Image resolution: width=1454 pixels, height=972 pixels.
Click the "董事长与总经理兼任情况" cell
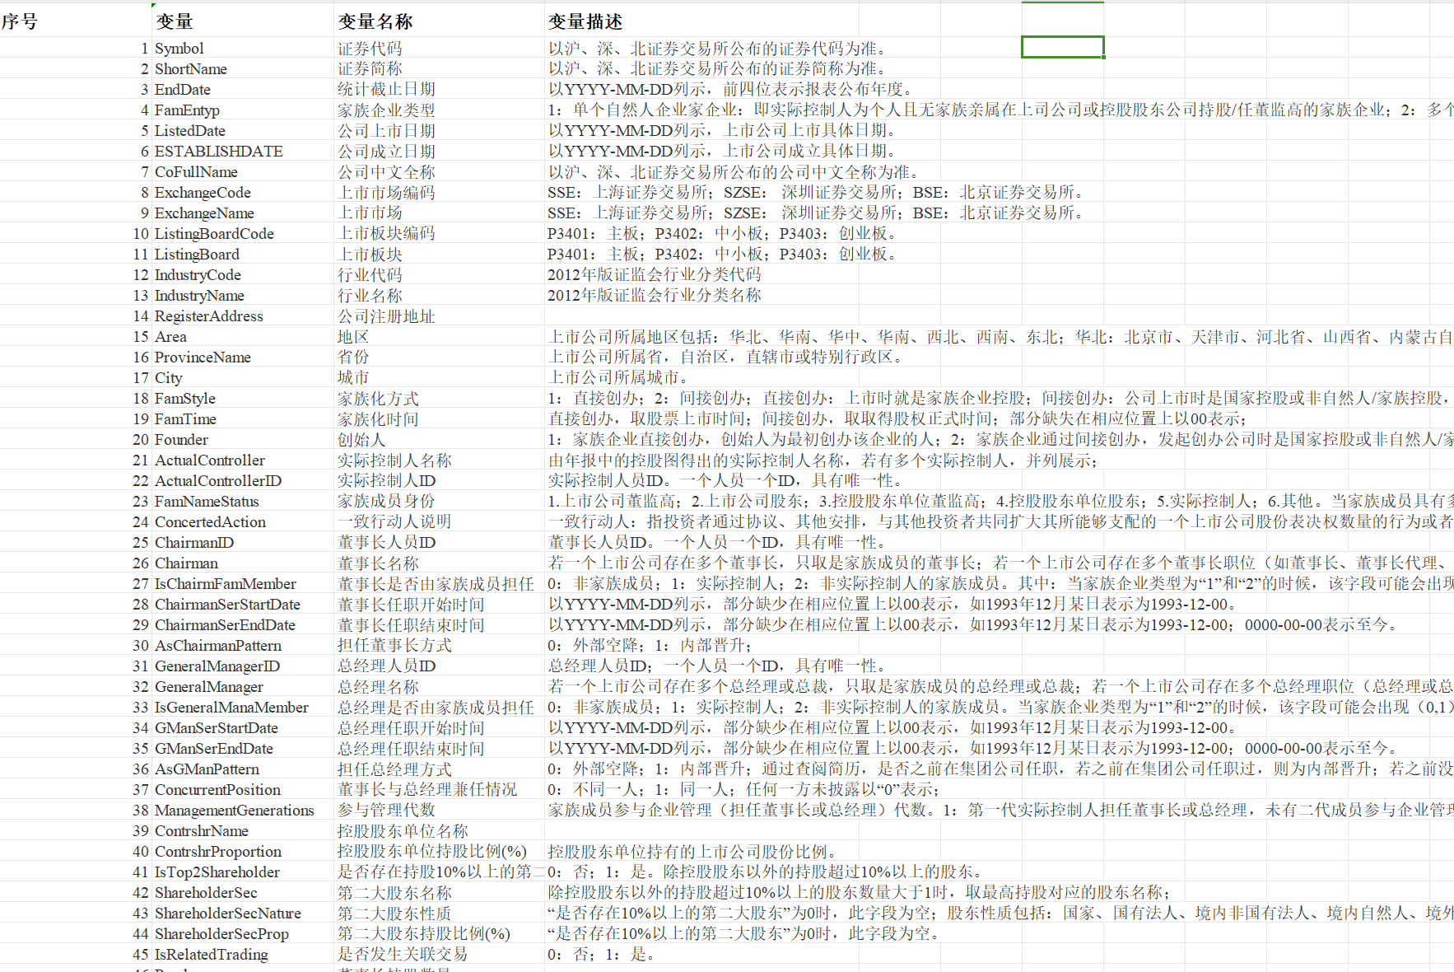coord(427,790)
